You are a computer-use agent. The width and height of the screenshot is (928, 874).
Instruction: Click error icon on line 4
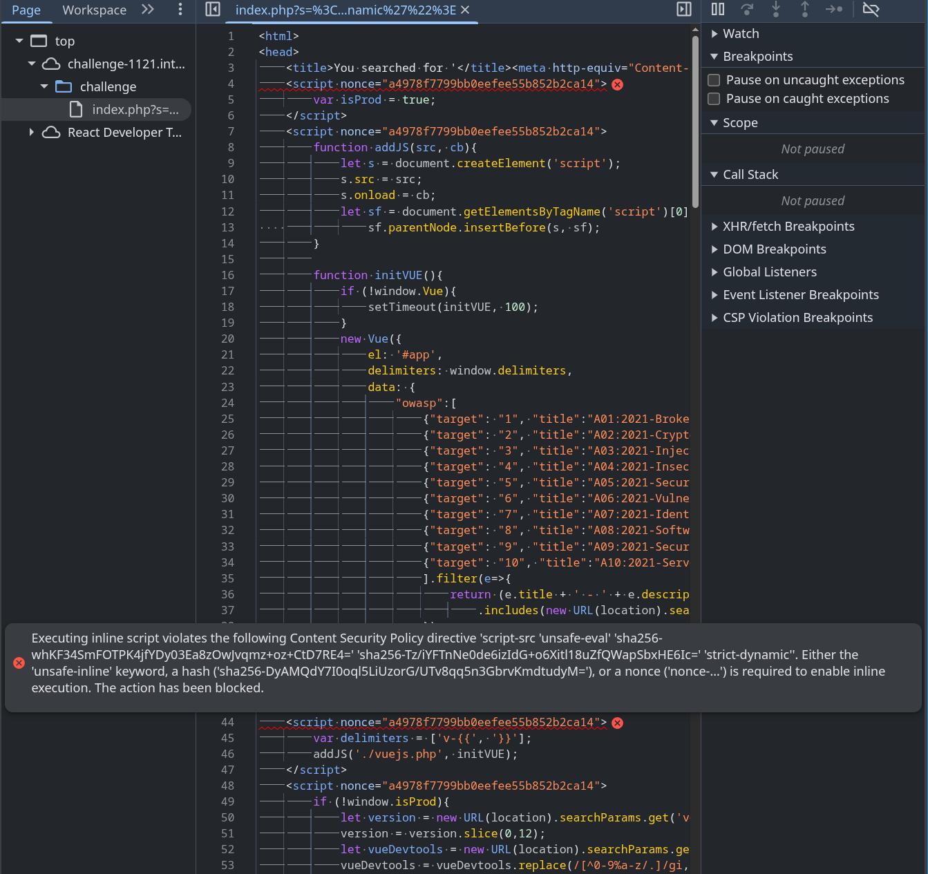pos(618,84)
